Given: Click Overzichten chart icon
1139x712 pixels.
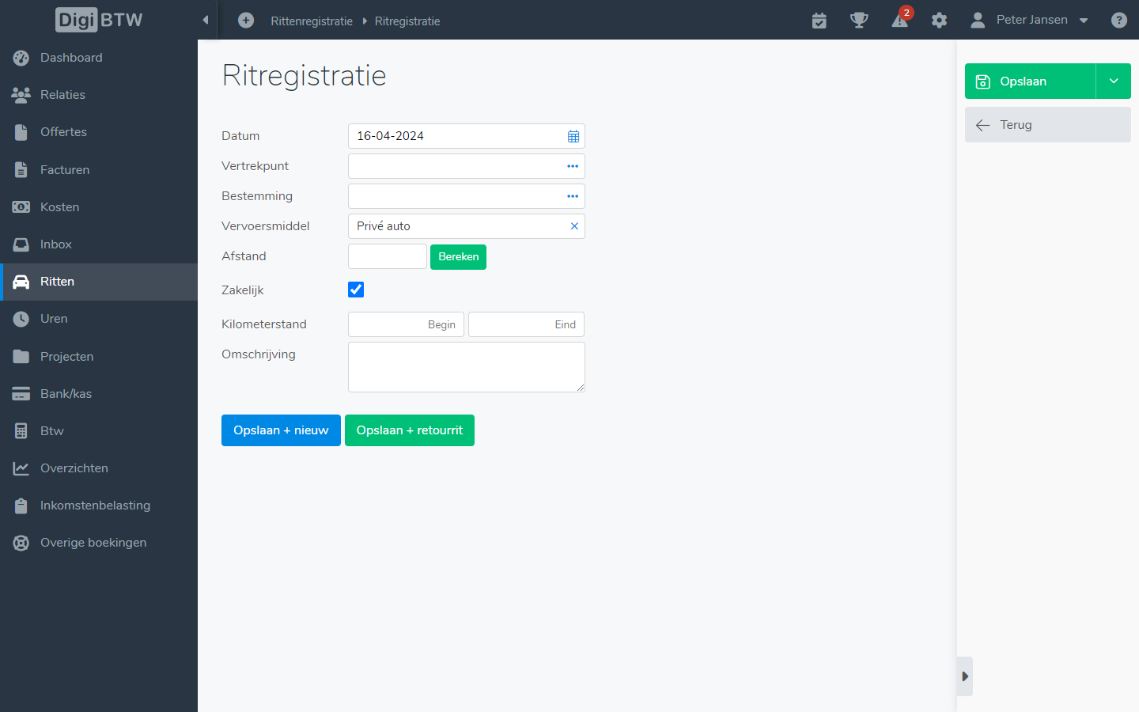Looking at the screenshot, I should click(x=21, y=468).
